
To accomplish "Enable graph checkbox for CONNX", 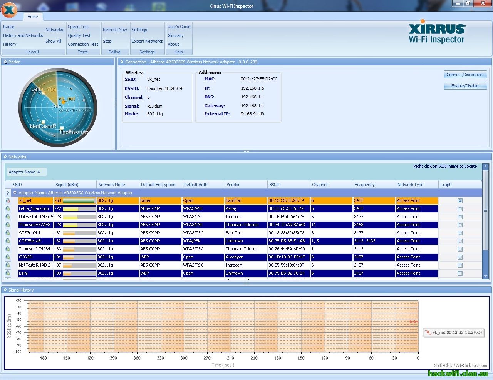I will (x=460, y=257).
